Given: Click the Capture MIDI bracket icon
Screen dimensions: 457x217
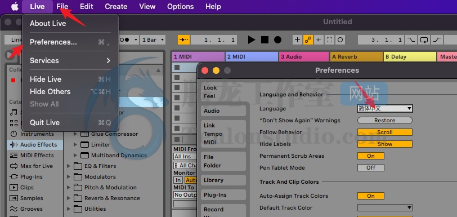Looking at the screenshot, I should (x=330, y=40).
